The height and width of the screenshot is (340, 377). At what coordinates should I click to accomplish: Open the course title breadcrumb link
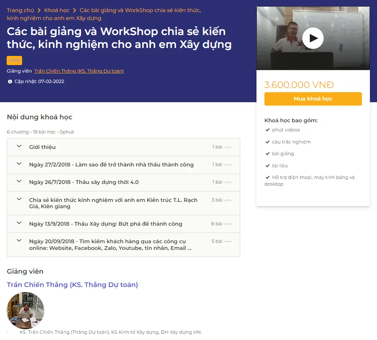140,10
